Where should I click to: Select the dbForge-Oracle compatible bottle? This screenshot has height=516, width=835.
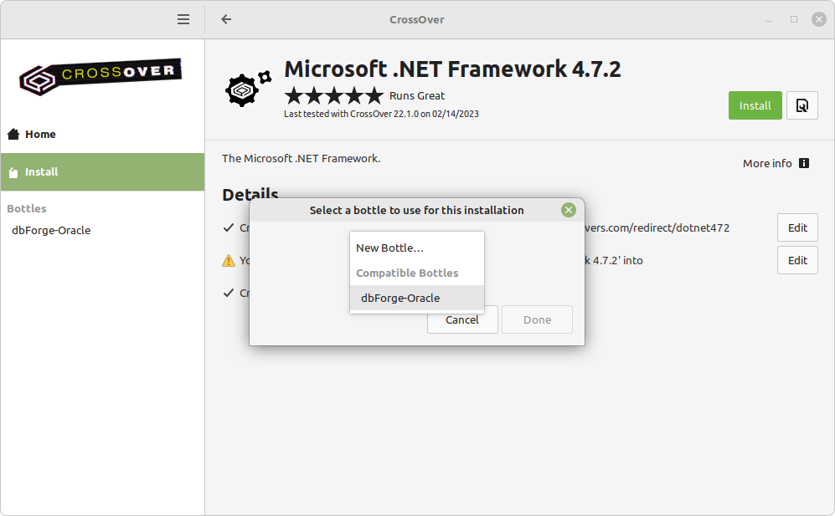tap(417, 298)
